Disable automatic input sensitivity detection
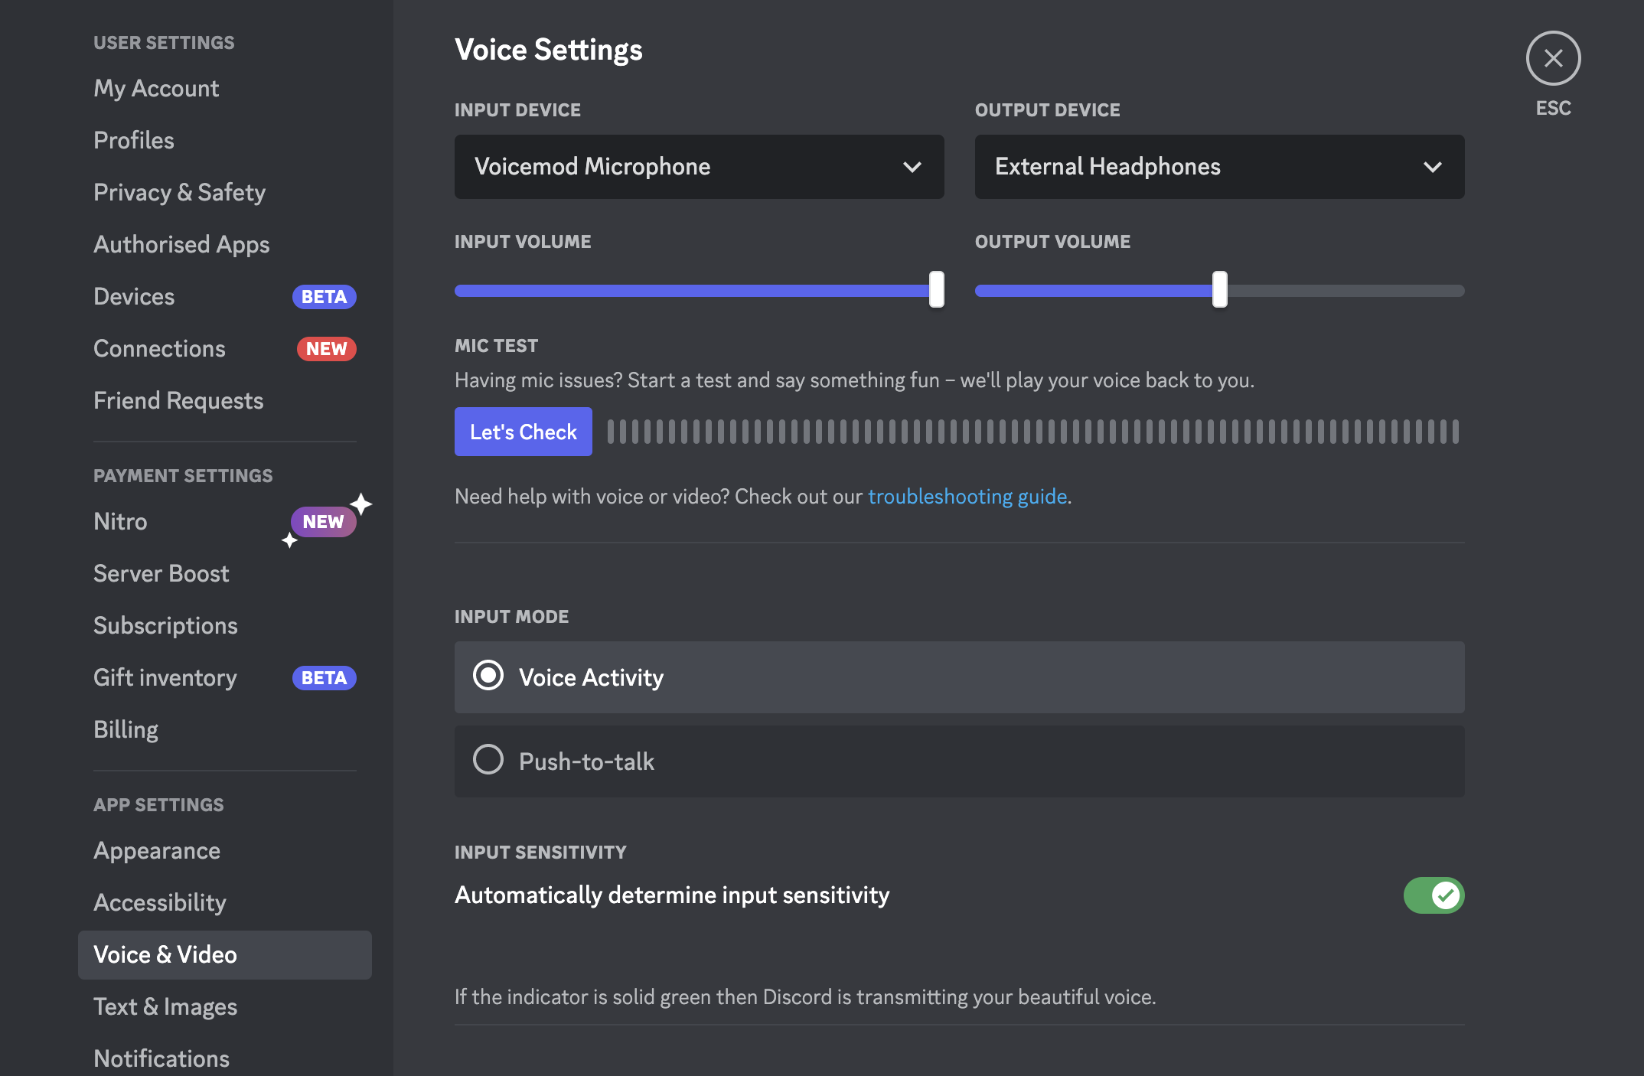 coord(1435,895)
